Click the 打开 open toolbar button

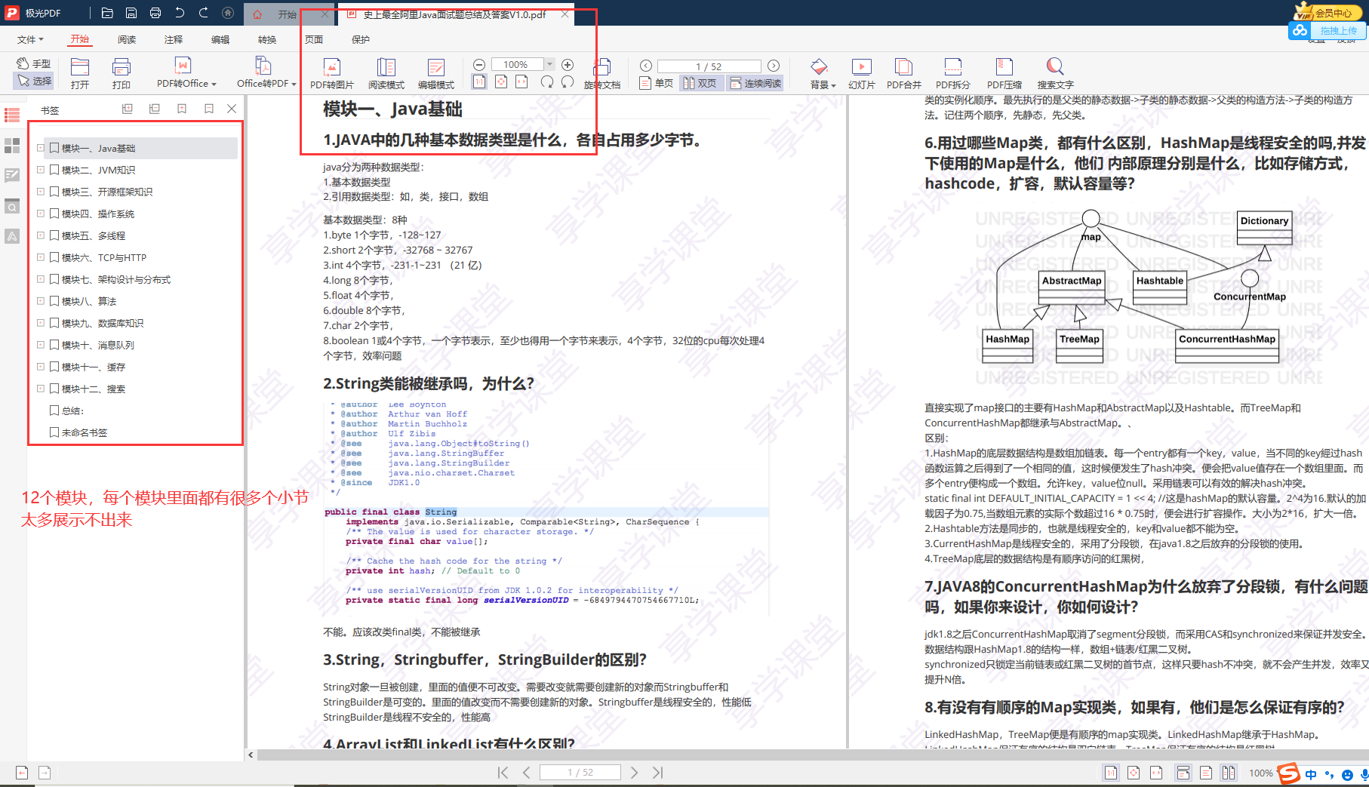[80, 73]
